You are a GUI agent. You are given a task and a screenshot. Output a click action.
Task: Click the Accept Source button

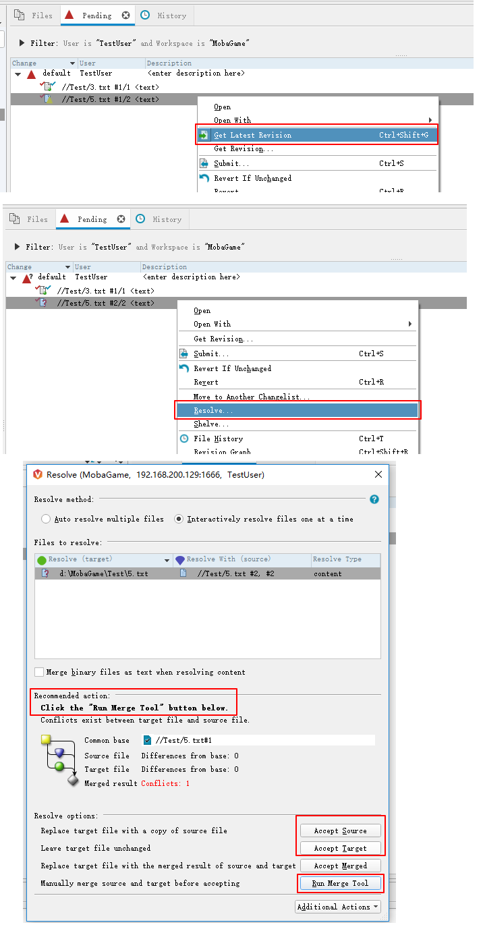click(340, 831)
